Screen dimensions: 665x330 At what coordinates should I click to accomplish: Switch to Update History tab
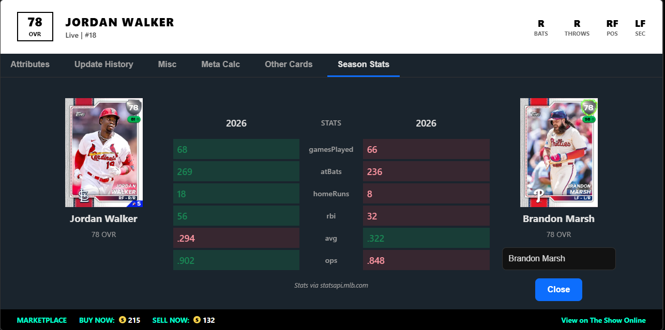coord(104,65)
